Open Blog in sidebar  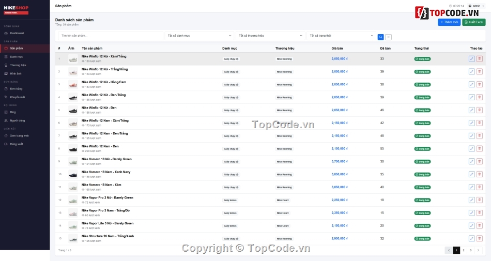(25, 112)
